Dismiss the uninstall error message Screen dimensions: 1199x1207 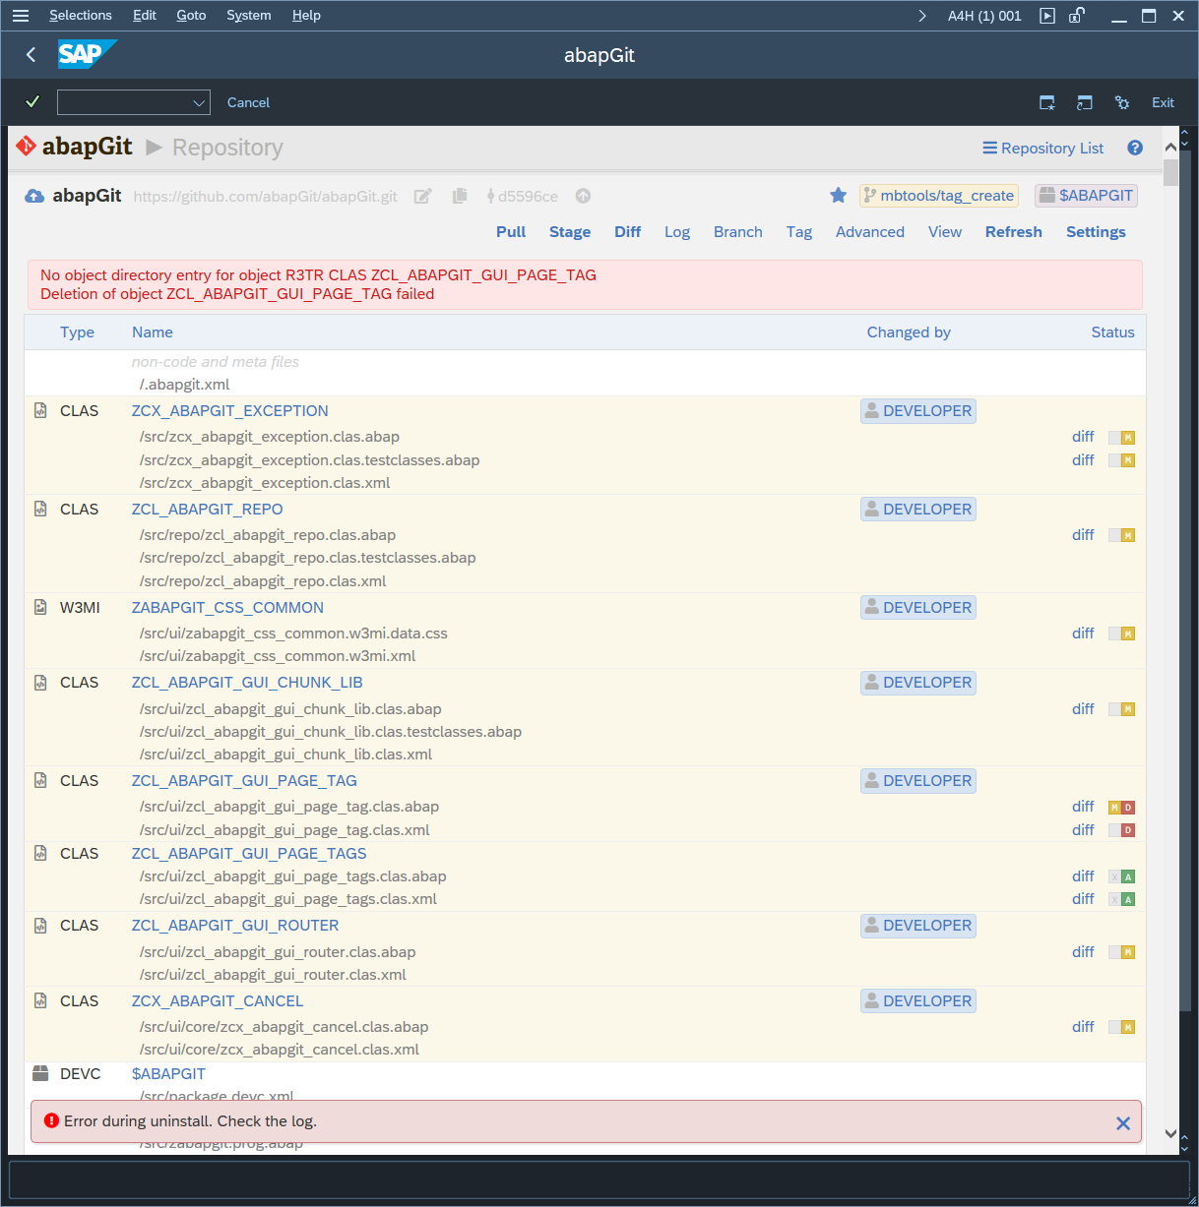(x=1122, y=1123)
